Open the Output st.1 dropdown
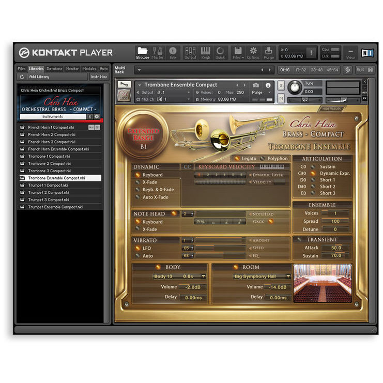Screen dimensions: 383x383 click(188, 93)
